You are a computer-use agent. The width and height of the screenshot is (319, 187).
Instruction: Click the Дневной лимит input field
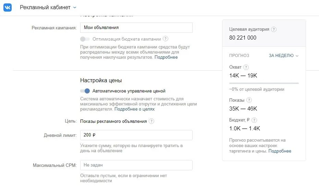(136, 135)
